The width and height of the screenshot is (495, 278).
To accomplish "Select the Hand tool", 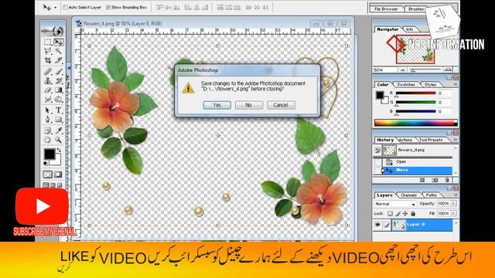I will [48, 140].
